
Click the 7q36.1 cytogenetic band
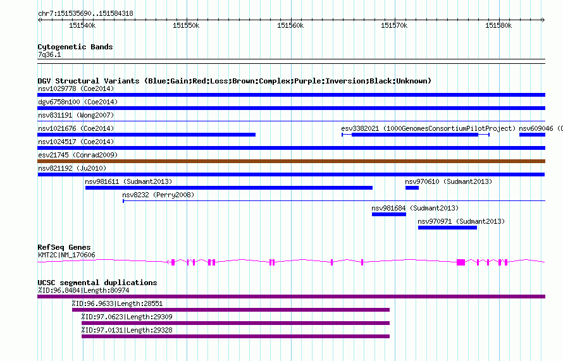291,61
